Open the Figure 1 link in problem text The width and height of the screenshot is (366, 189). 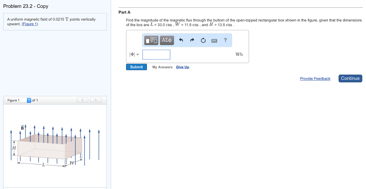[x=30, y=24]
